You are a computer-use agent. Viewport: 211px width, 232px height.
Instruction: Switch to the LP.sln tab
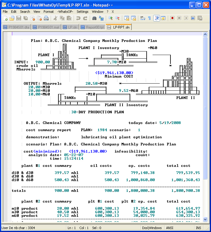pyautogui.click(x=70, y=27)
